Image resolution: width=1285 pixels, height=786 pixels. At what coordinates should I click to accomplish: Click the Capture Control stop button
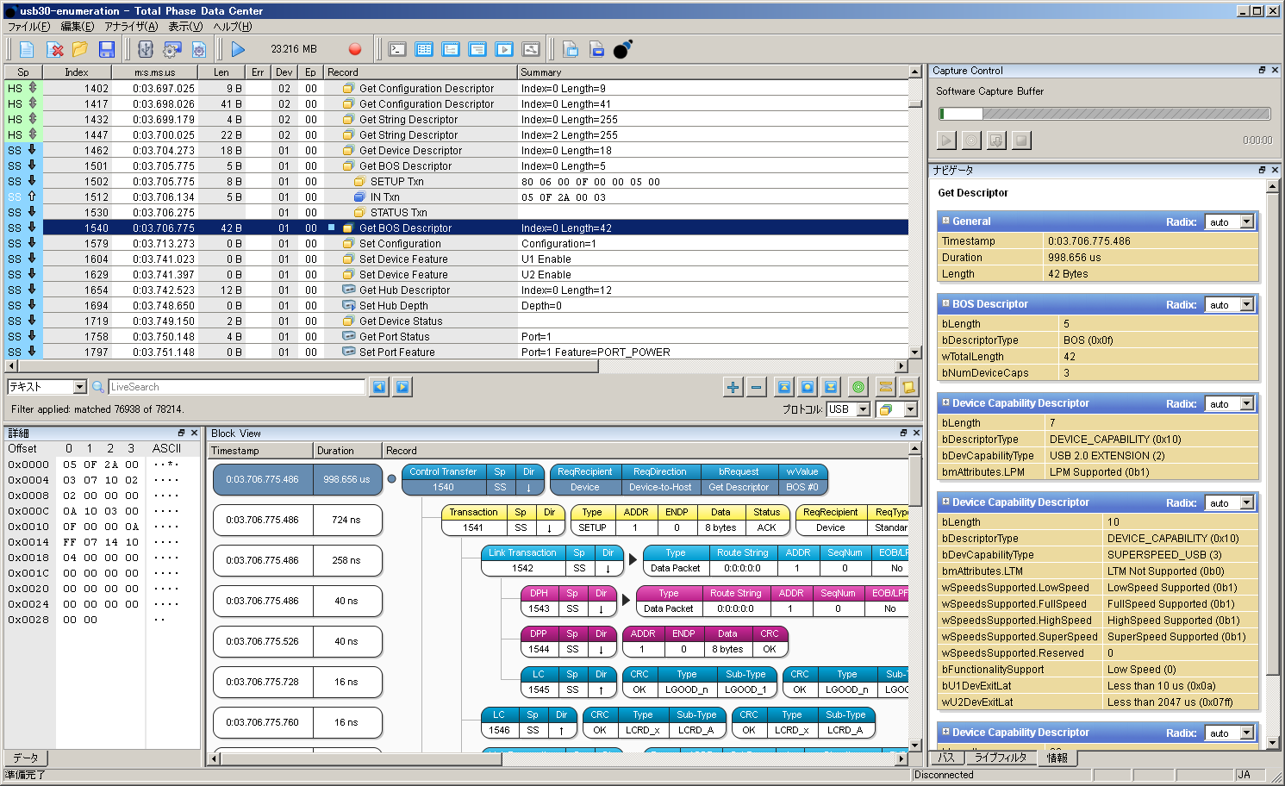[x=1021, y=140]
